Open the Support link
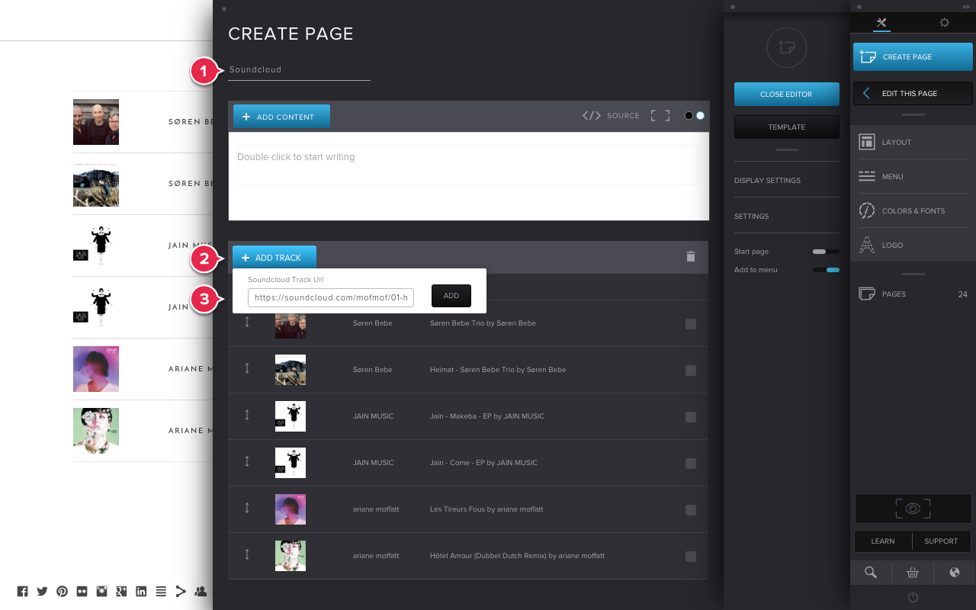Viewport: 976px width, 610px height. (941, 541)
